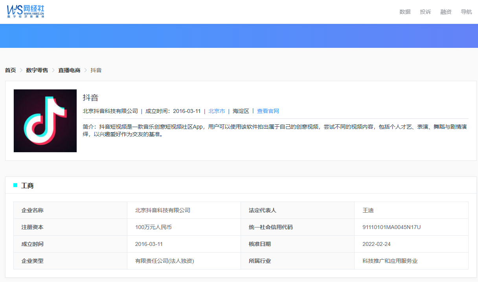The width and height of the screenshot is (478, 282).
Task: Click the 科技推广和应用服务业 industry cell
Action: 390,261
